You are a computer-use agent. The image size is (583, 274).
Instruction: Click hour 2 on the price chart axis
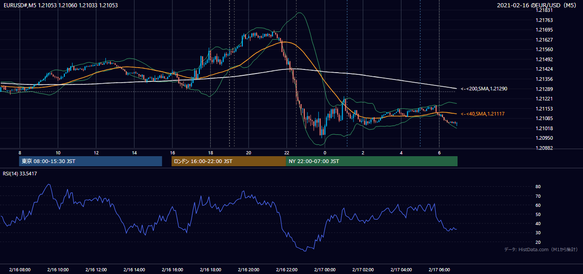pyautogui.click(x=363, y=153)
